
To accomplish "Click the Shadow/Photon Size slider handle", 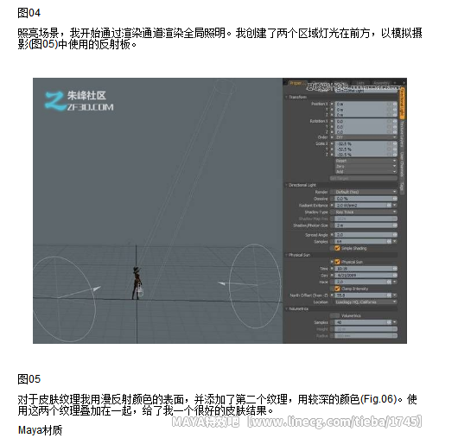I will (395, 225).
